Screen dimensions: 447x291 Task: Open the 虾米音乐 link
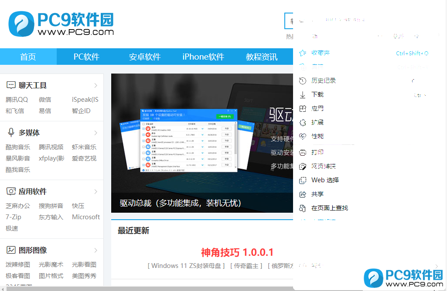coord(84,147)
